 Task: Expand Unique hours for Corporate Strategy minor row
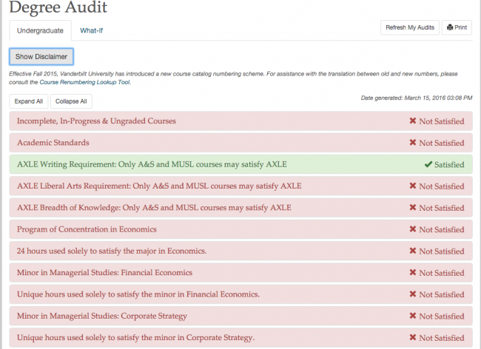click(x=135, y=338)
